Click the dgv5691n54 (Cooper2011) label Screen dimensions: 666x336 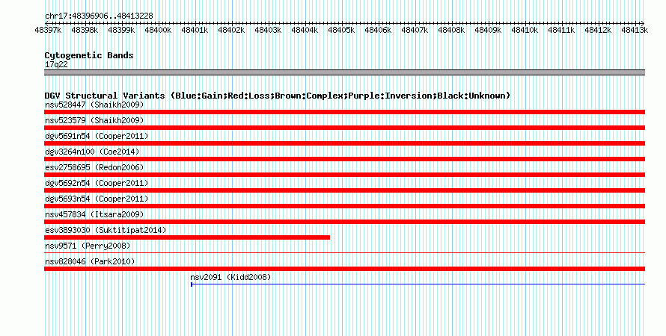(x=97, y=136)
